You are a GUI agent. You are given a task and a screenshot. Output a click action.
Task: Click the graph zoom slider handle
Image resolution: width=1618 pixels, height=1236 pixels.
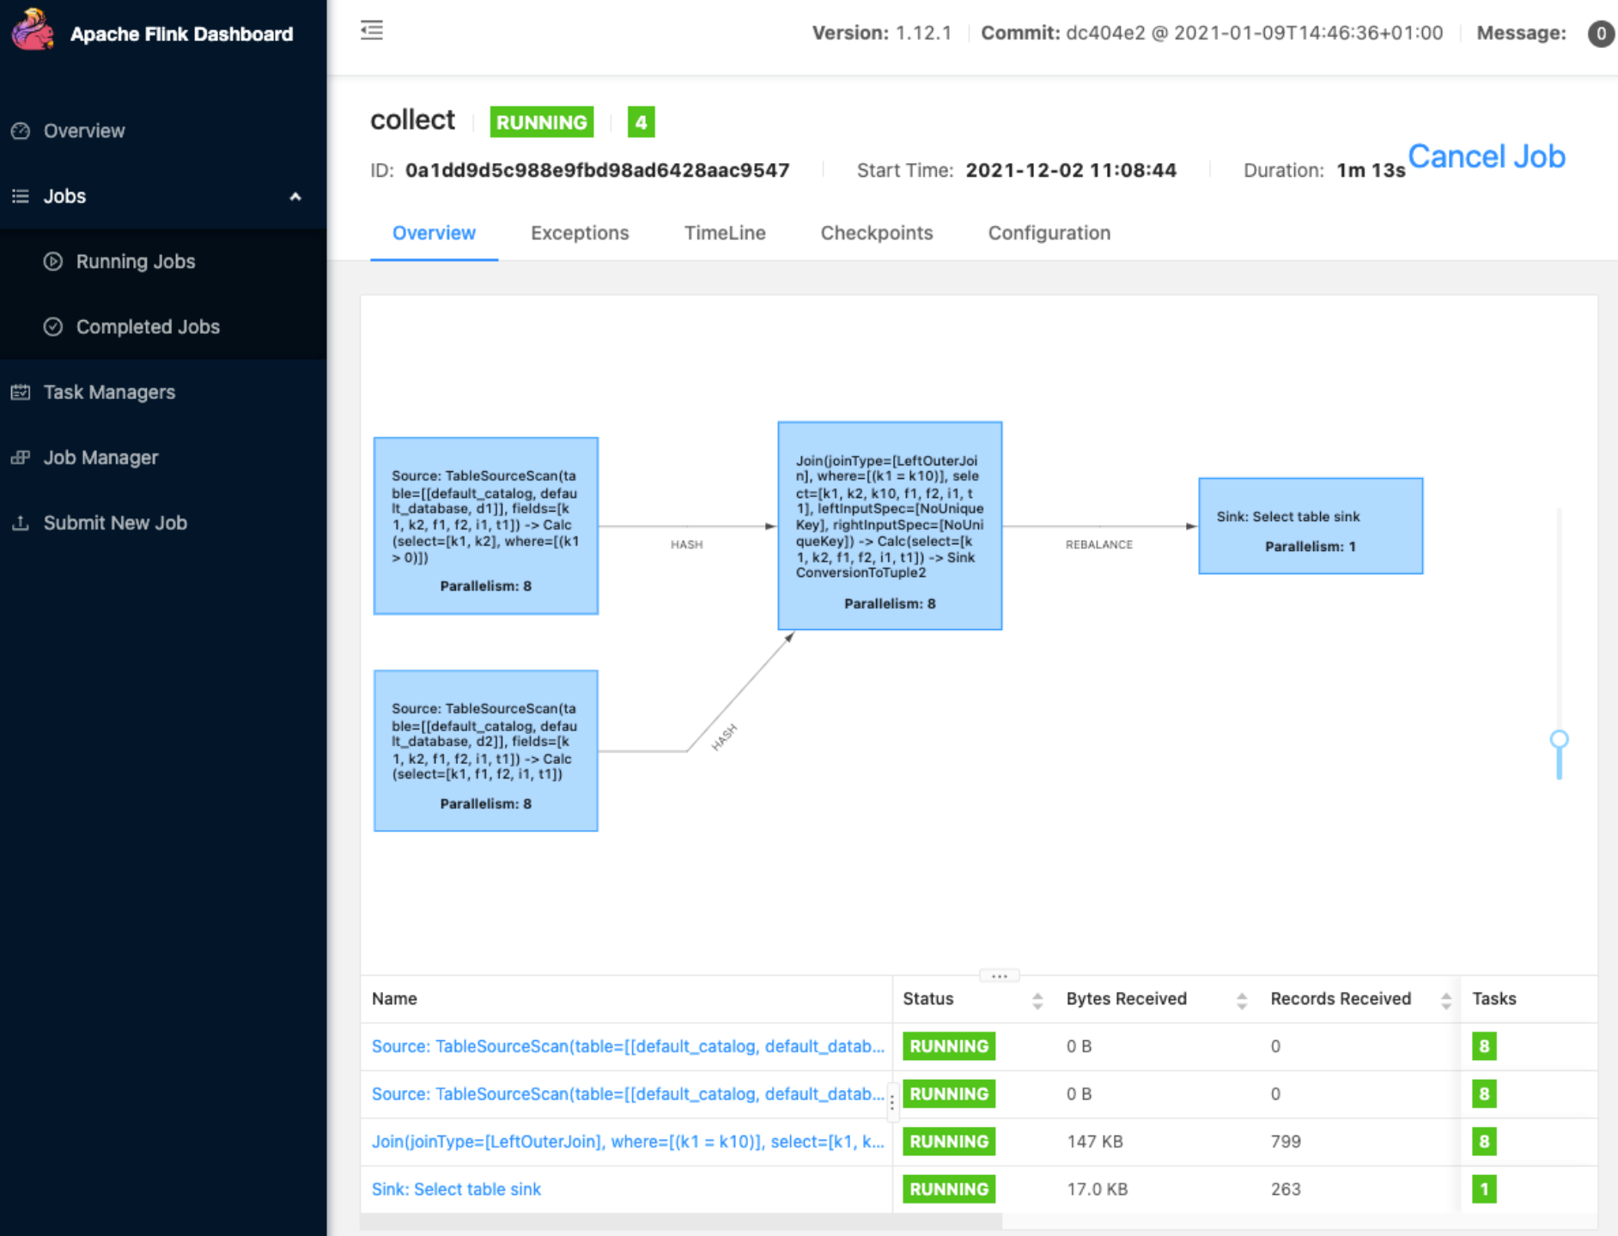click(1560, 740)
